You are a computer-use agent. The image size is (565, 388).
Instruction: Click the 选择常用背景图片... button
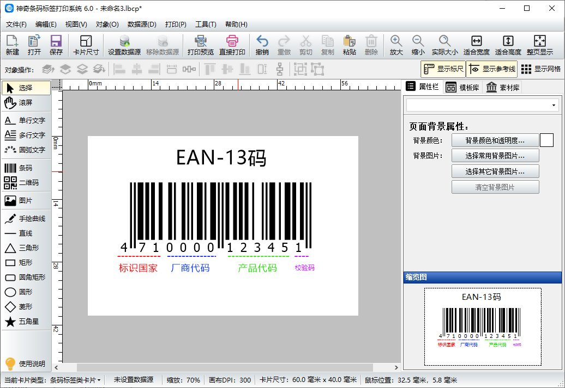[495, 156]
